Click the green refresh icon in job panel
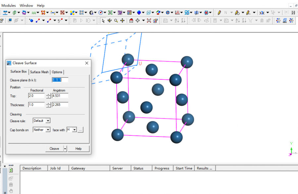This screenshot has height=194, width=298. 11,170
